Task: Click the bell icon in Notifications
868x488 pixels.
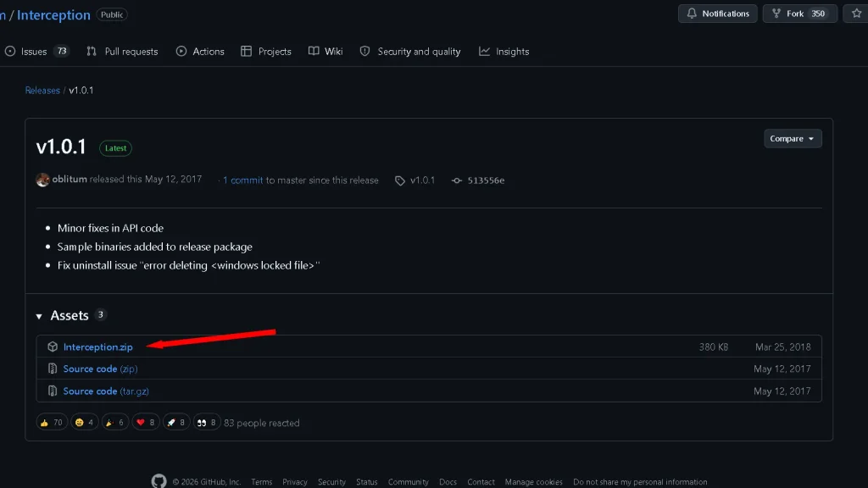Action: (692, 14)
